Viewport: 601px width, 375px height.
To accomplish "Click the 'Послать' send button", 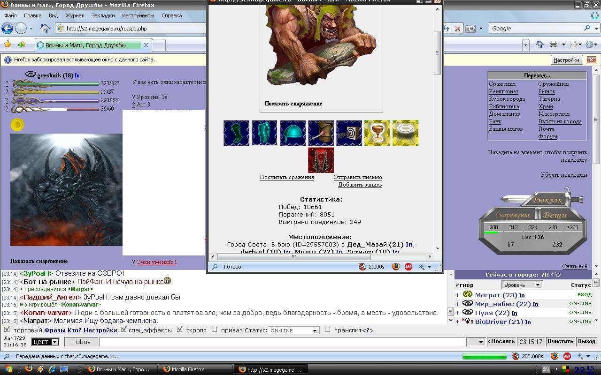I will [501, 341].
